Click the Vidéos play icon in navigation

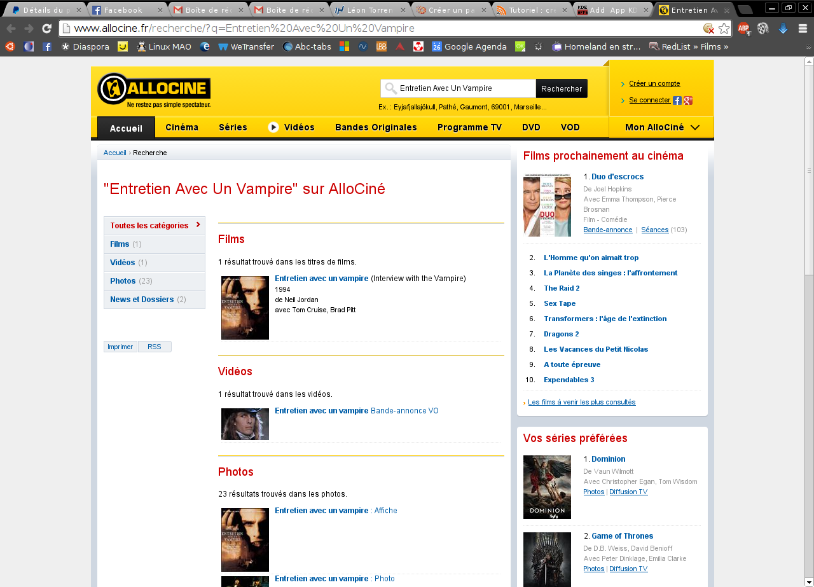(x=273, y=127)
